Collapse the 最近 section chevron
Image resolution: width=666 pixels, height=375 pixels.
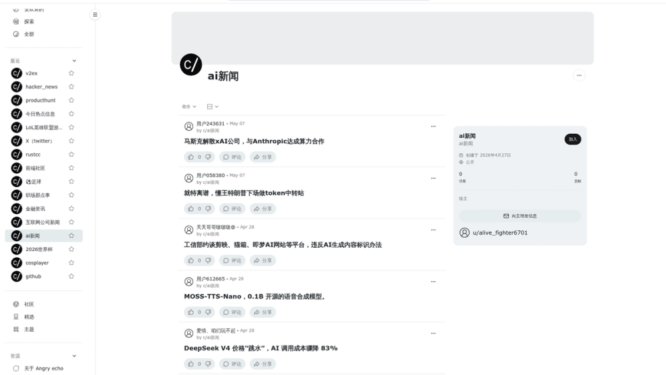click(75, 61)
